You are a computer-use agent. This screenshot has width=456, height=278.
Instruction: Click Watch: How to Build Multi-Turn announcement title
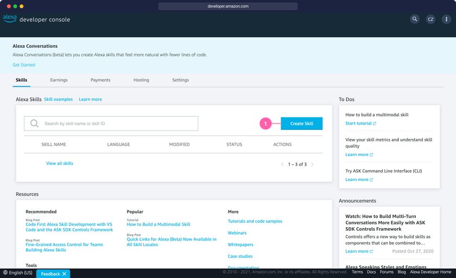pyautogui.click(x=385, y=223)
